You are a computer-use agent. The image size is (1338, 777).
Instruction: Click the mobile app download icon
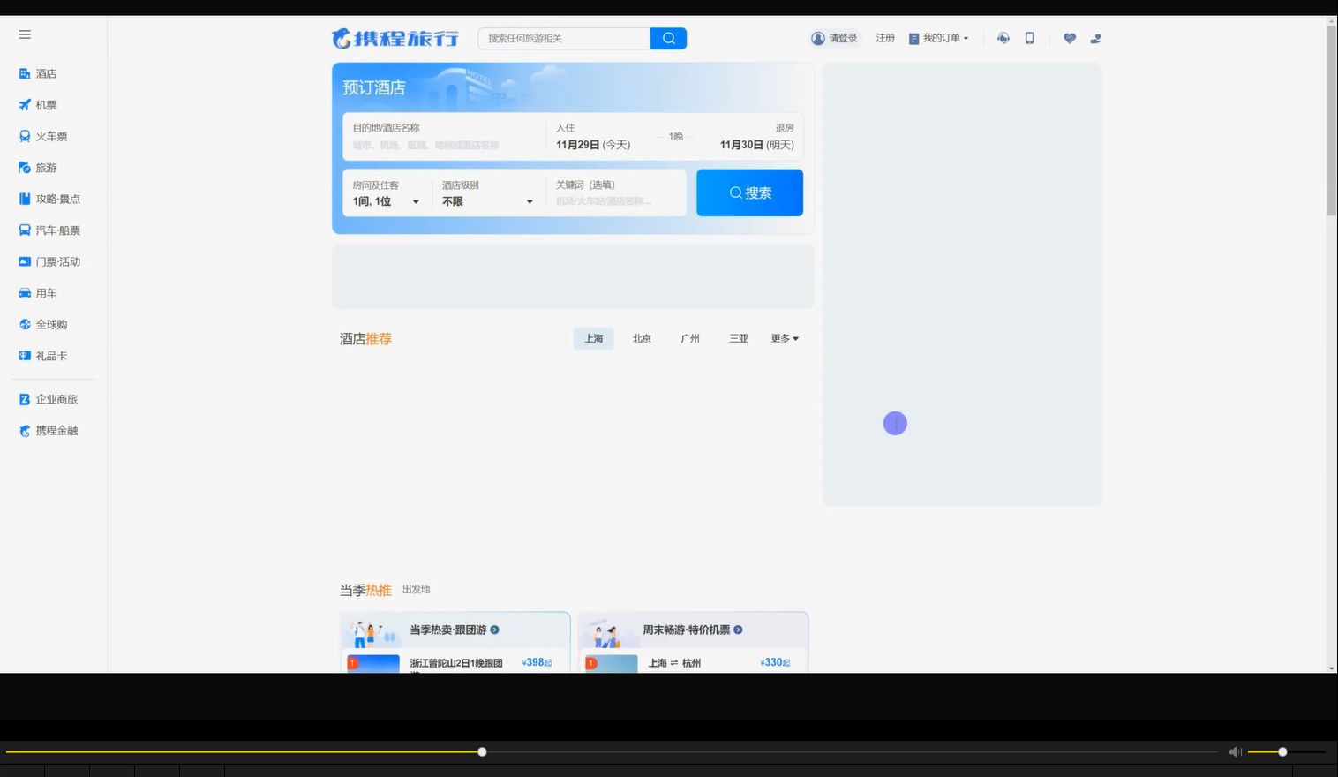point(1029,38)
